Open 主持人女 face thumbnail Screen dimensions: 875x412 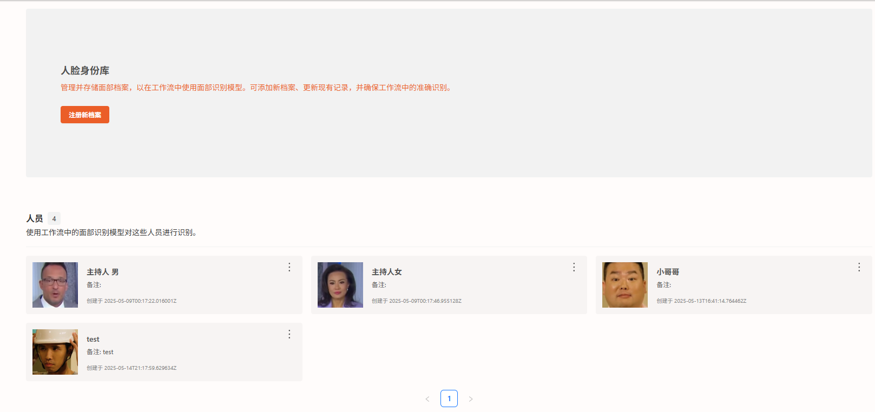(x=340, y=285)
